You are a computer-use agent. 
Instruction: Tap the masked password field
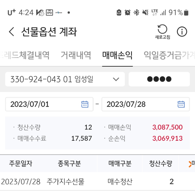click(x=159, y=79)
